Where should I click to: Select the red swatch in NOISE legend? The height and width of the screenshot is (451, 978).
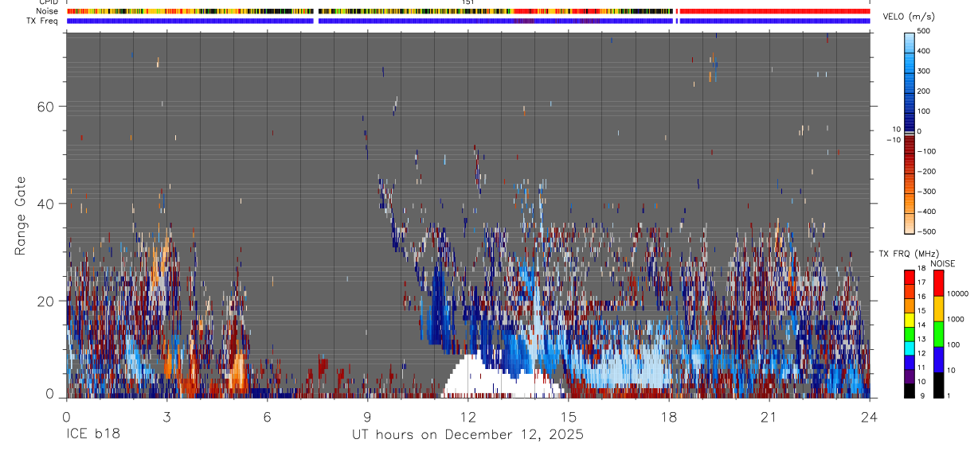[x=938, y=283]
